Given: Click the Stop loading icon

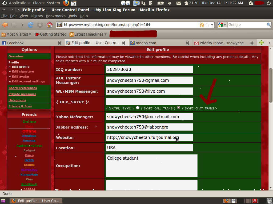Looking at the screenshot, I should 40,25.
